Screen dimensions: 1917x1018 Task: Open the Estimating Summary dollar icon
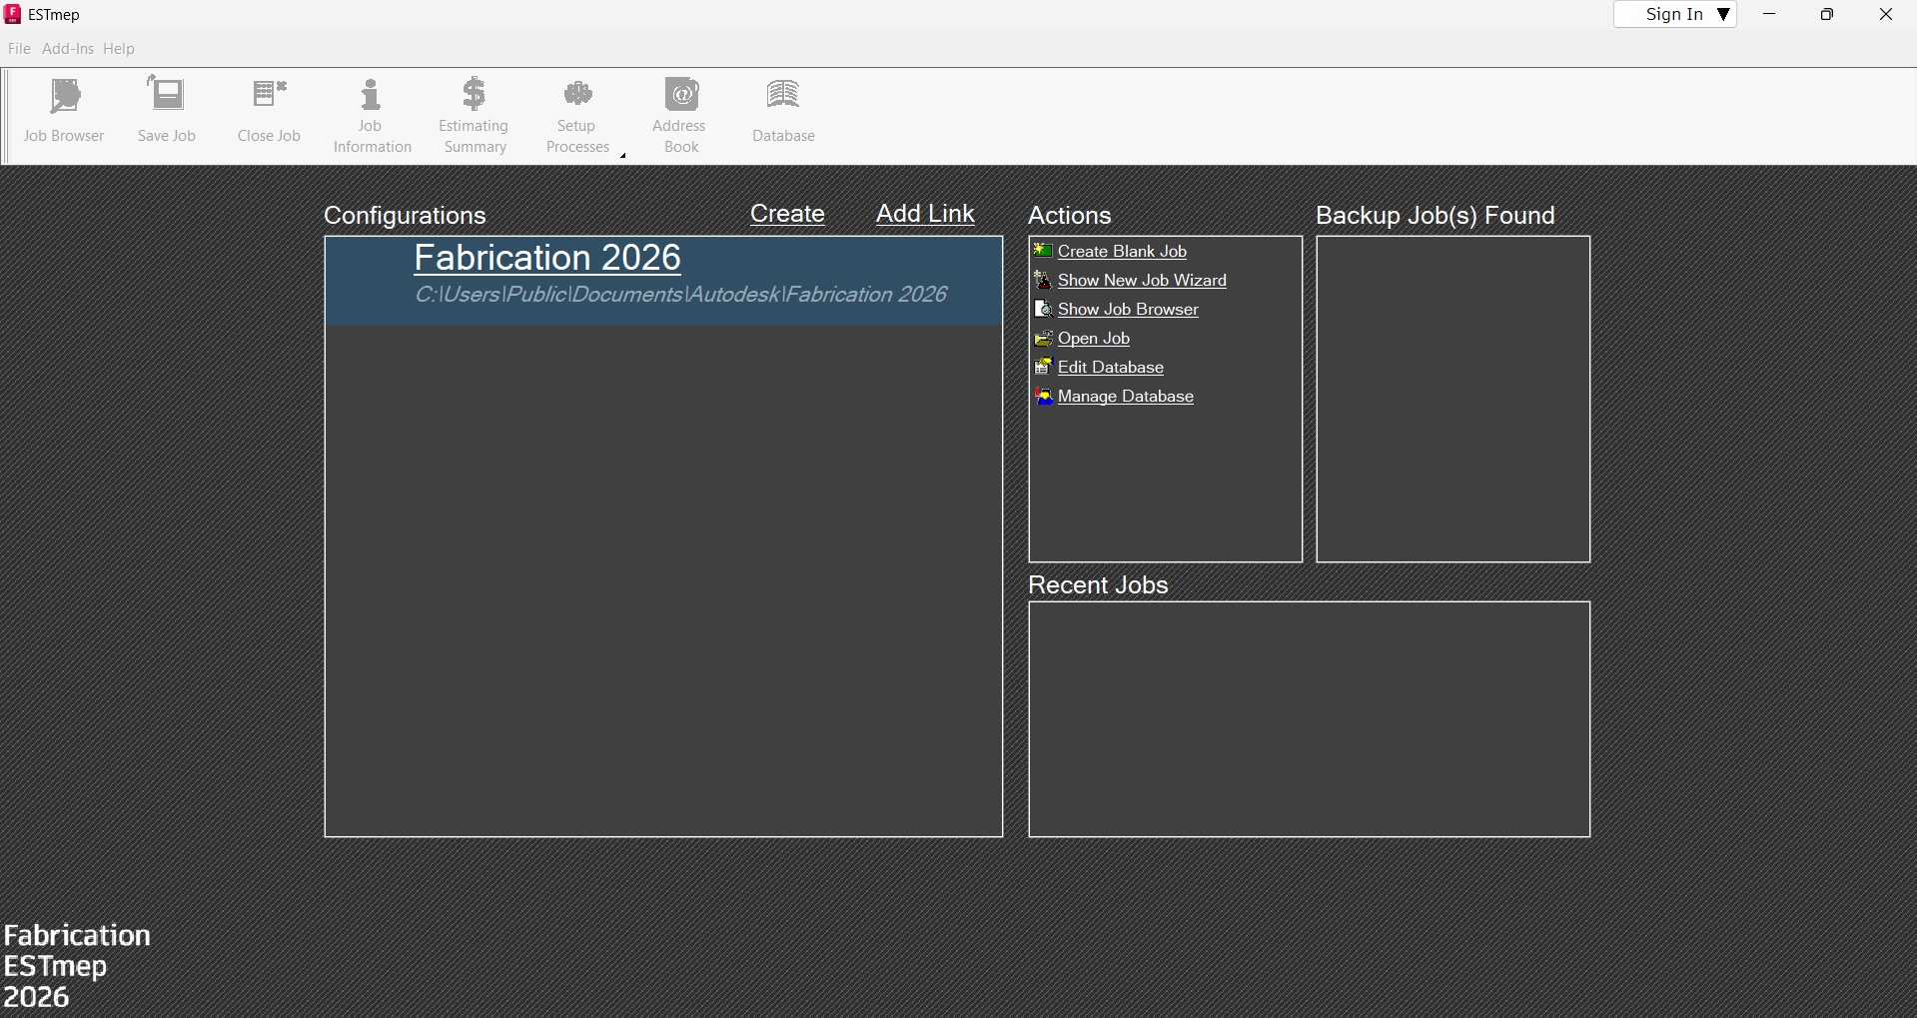point(475,96)
